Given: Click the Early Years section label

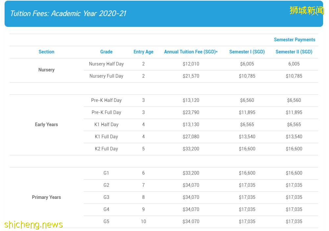Looking at the screenshot, I should pos(46,125).
